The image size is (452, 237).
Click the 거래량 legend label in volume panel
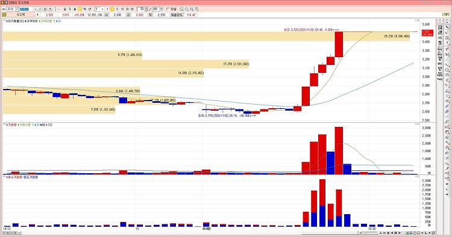tap(12, 125)
